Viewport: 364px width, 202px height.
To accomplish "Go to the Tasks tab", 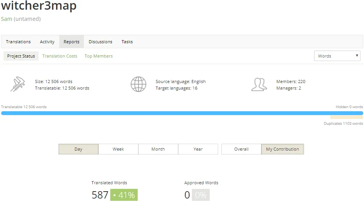I will pyautogui.click(x=127, y=42).
